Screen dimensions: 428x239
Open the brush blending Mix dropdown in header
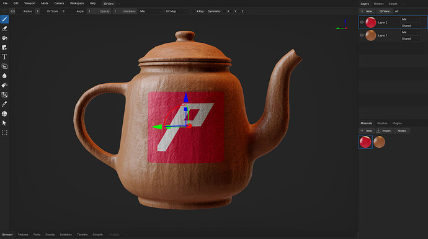point(150,11)
